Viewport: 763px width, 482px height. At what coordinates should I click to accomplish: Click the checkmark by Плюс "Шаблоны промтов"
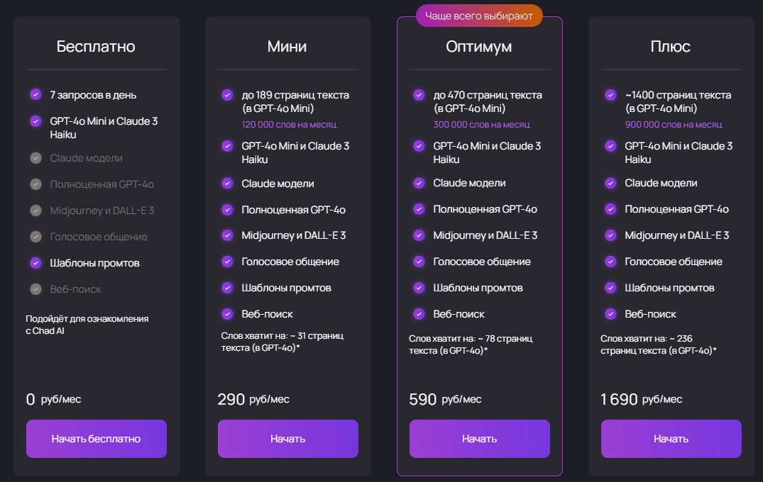(610, 288)
